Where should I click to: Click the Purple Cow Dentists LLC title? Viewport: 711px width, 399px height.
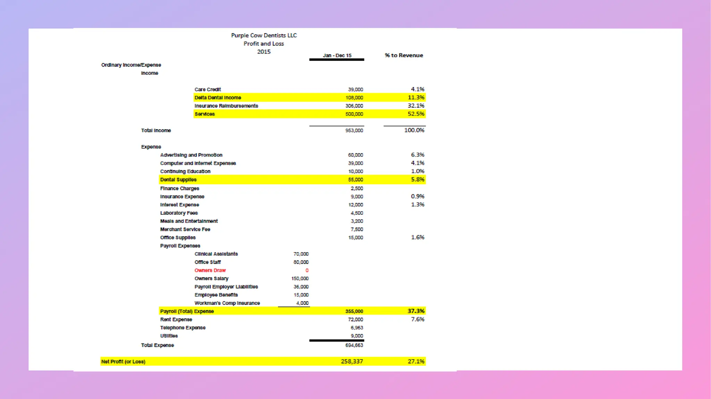pyautogui.click(x=264, y=35)
